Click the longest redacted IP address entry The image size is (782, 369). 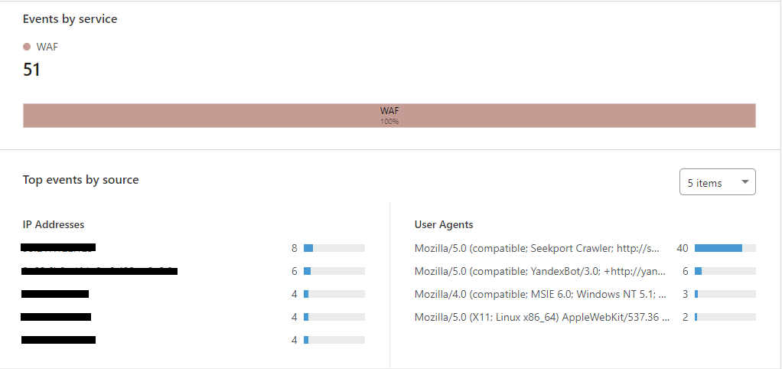99,271
